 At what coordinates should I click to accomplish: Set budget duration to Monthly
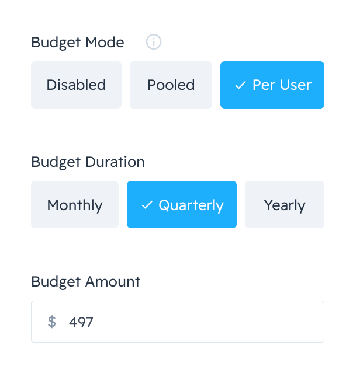[x=75, y=205]
